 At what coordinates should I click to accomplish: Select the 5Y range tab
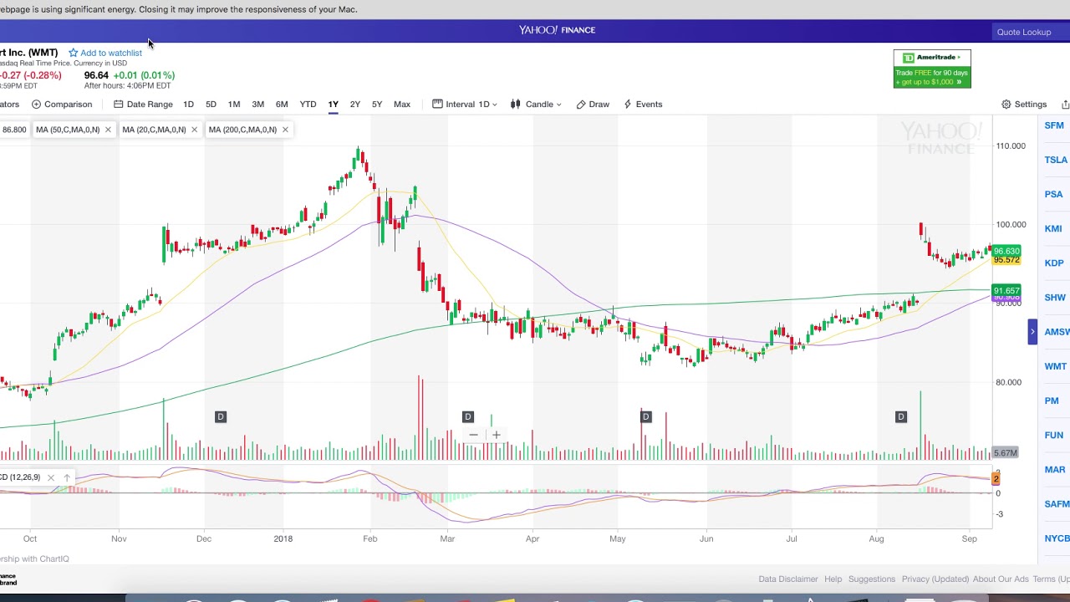(x=377, y=105)
